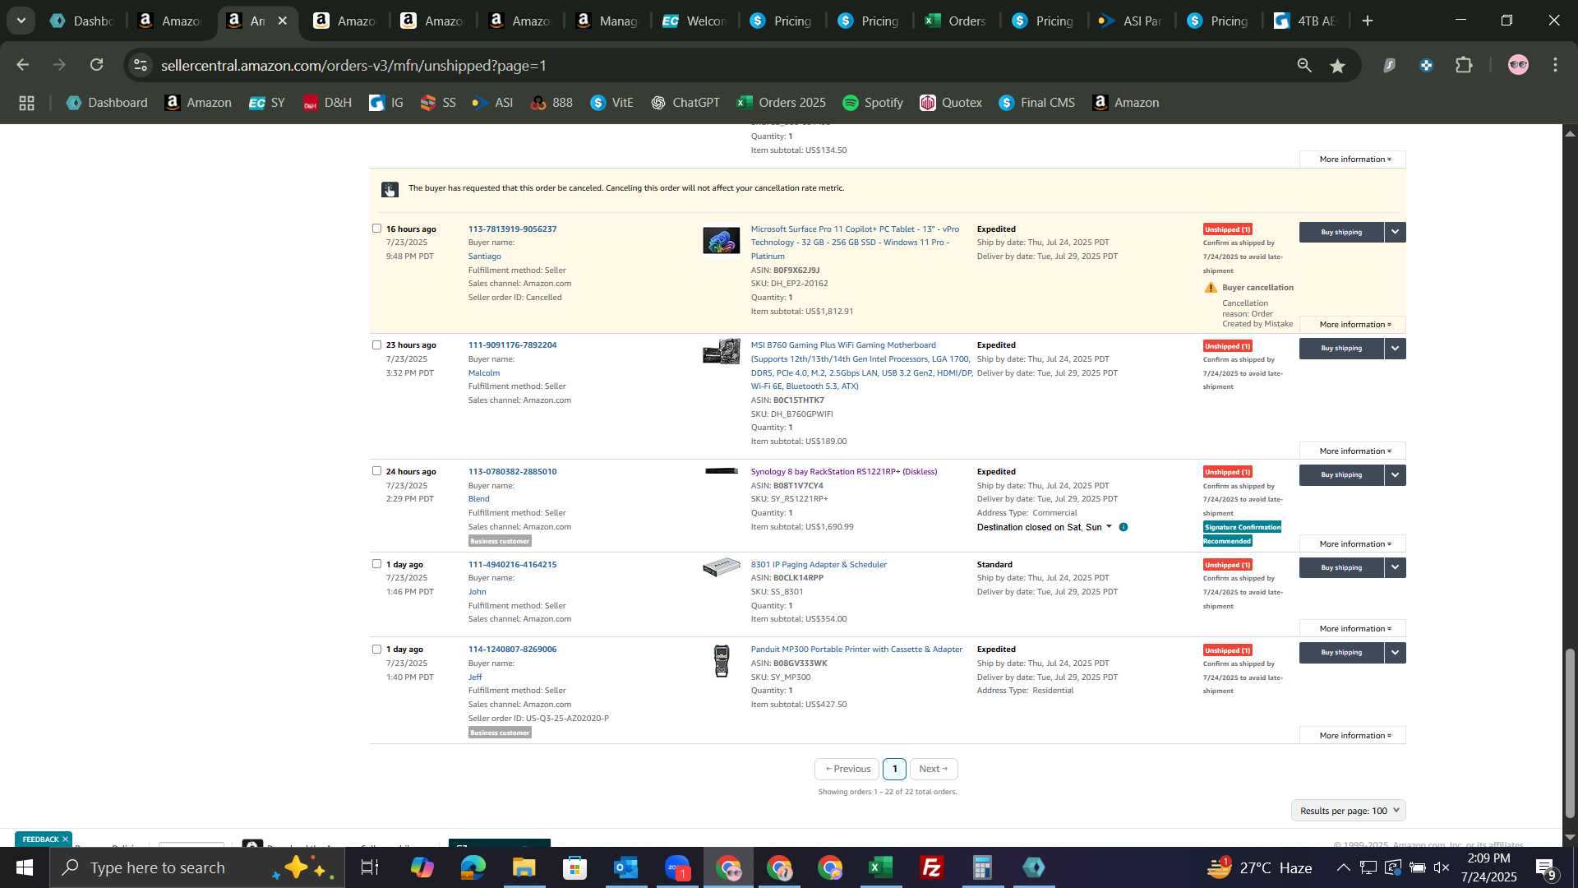Open Calculator from taskbar

(983, 867)
